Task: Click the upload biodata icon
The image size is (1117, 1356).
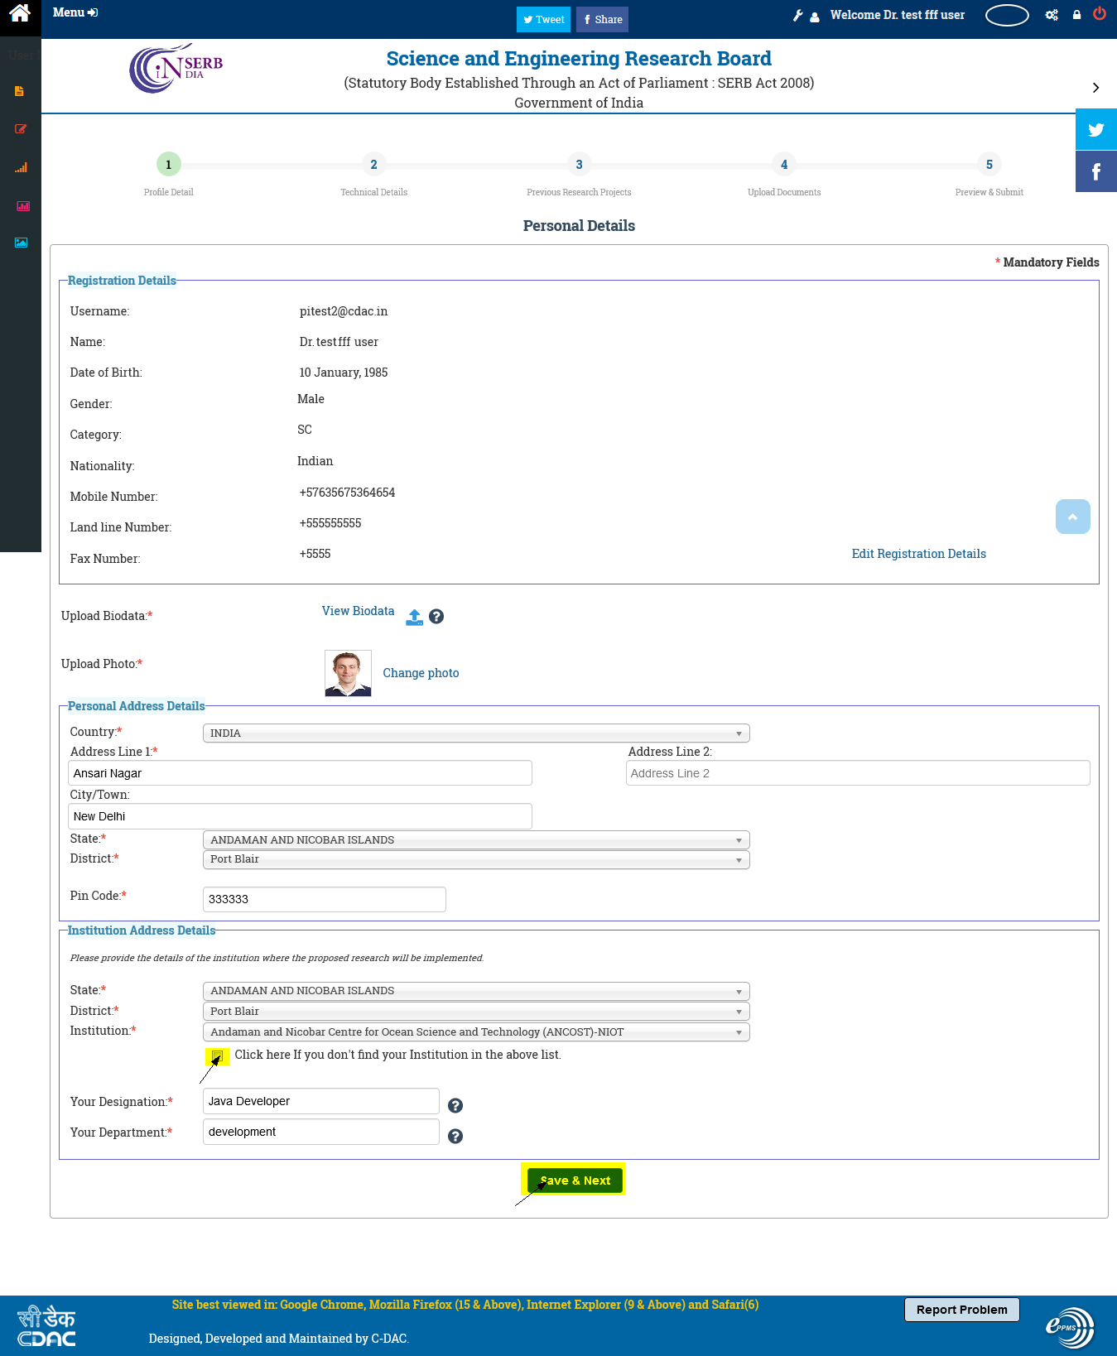Action: click(x=414, y=617)
